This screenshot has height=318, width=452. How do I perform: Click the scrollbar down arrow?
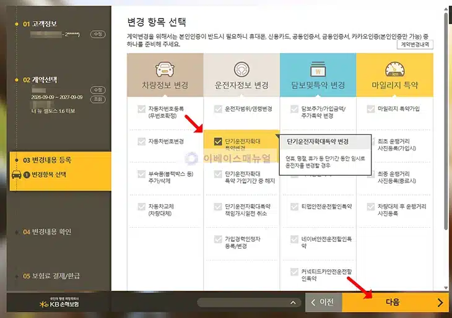(446, 288)
